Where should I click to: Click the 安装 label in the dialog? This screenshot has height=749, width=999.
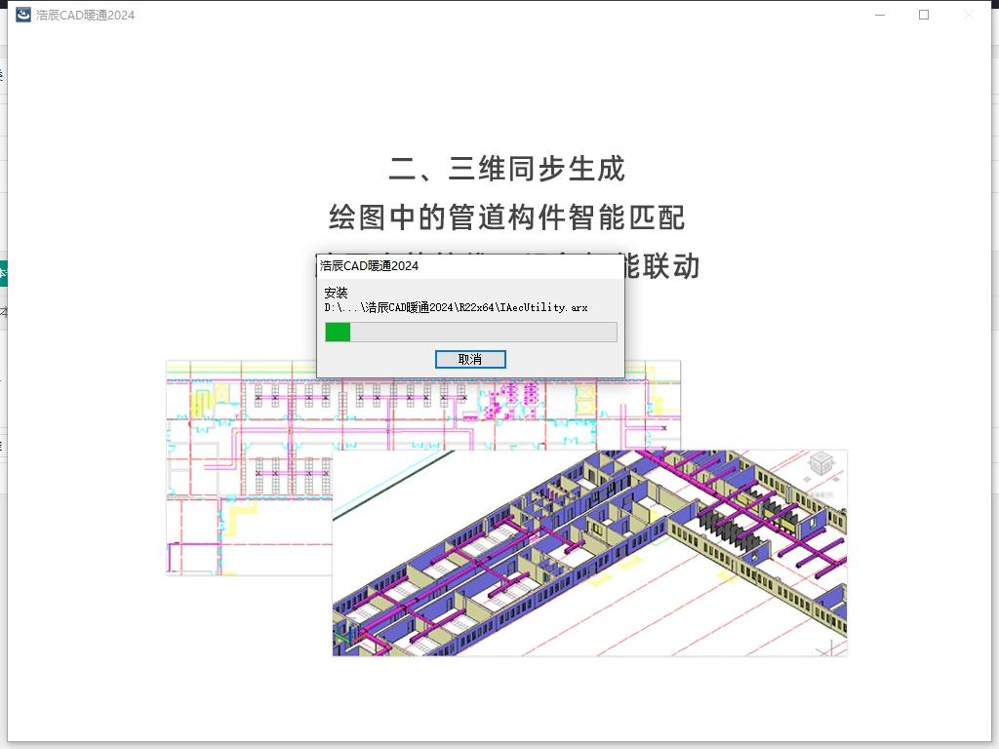click(336, 293)
